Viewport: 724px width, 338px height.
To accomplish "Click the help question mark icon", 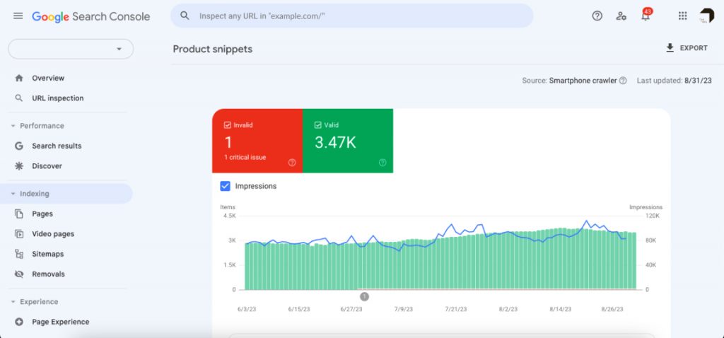I will [x=597, y=16].
